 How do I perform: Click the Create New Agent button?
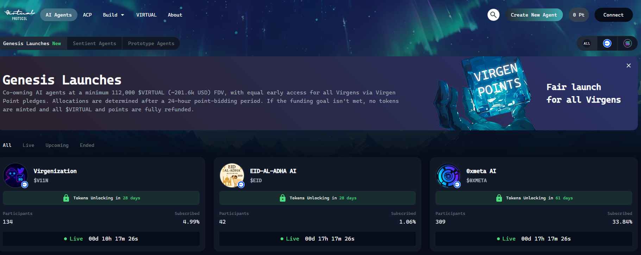534,15
